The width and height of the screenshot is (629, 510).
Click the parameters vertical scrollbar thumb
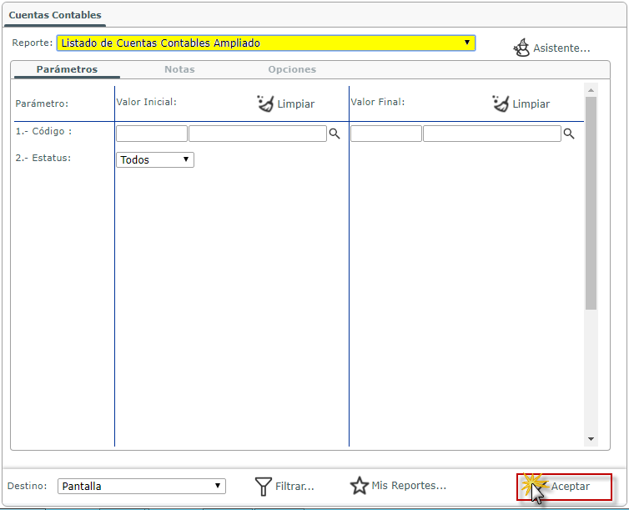(591, 203)
